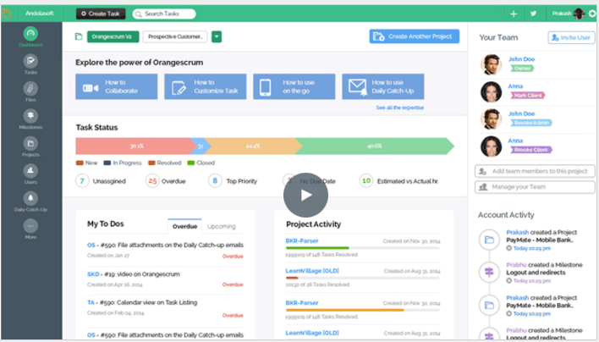The height and width of the screenshot is (342, 599).
Task: Switch to the Upcoming tab in My To Dos
Action: pos(221,226)
